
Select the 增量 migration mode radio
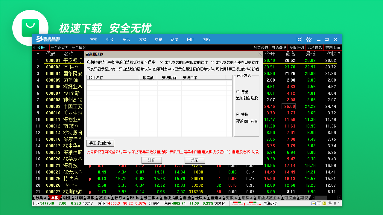[238, 92]
